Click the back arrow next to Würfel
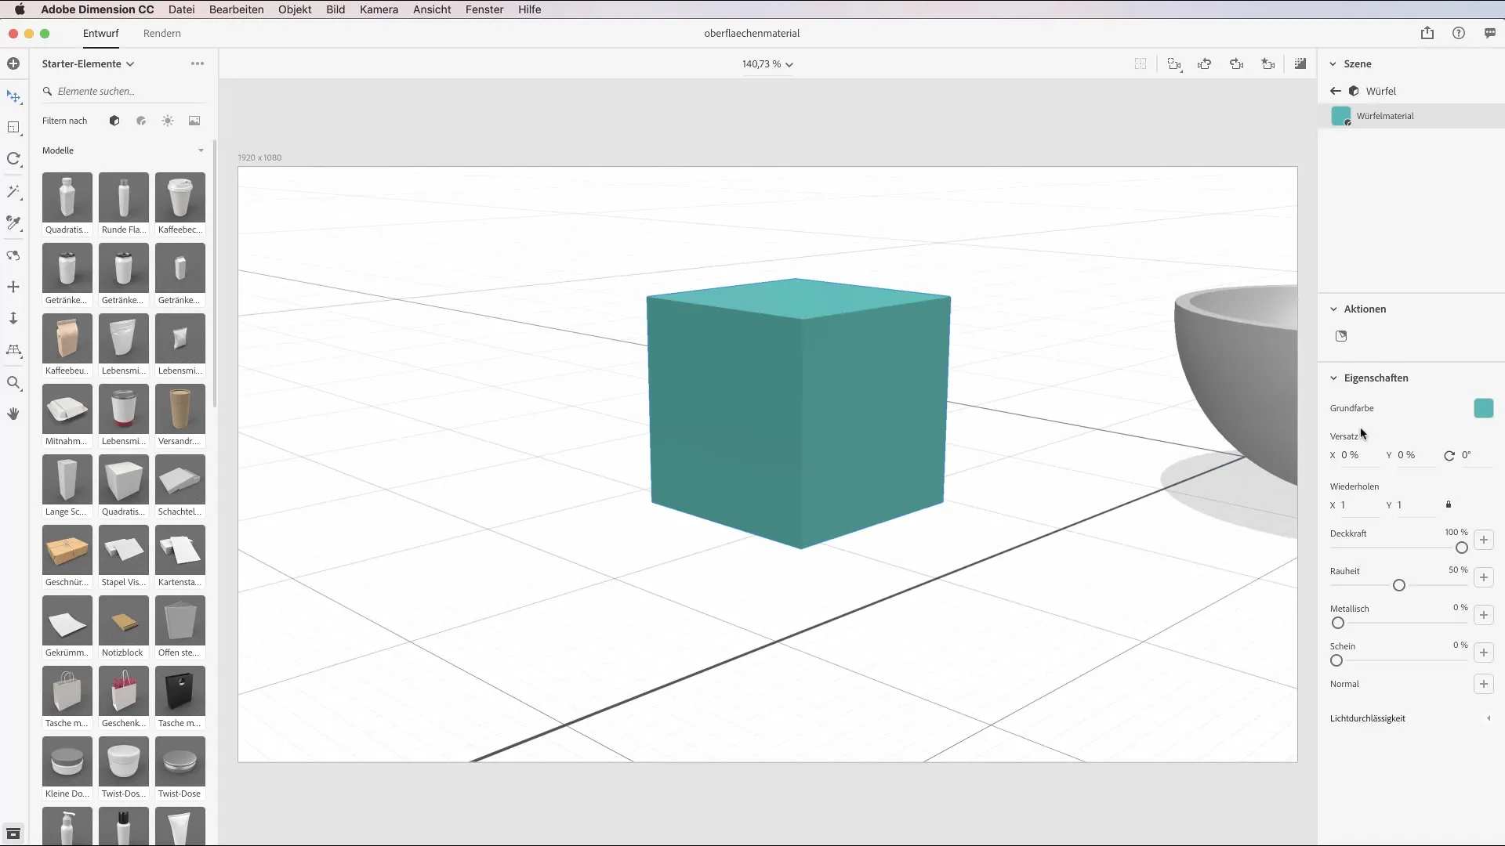Image resolution: width=1505 pixels, height=846 pixels. coord(1336,91)
